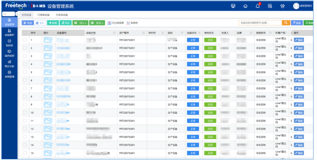Switch to the 已报废设备 tab
This screenshot has width=317, height=162.
coord(43,15)
